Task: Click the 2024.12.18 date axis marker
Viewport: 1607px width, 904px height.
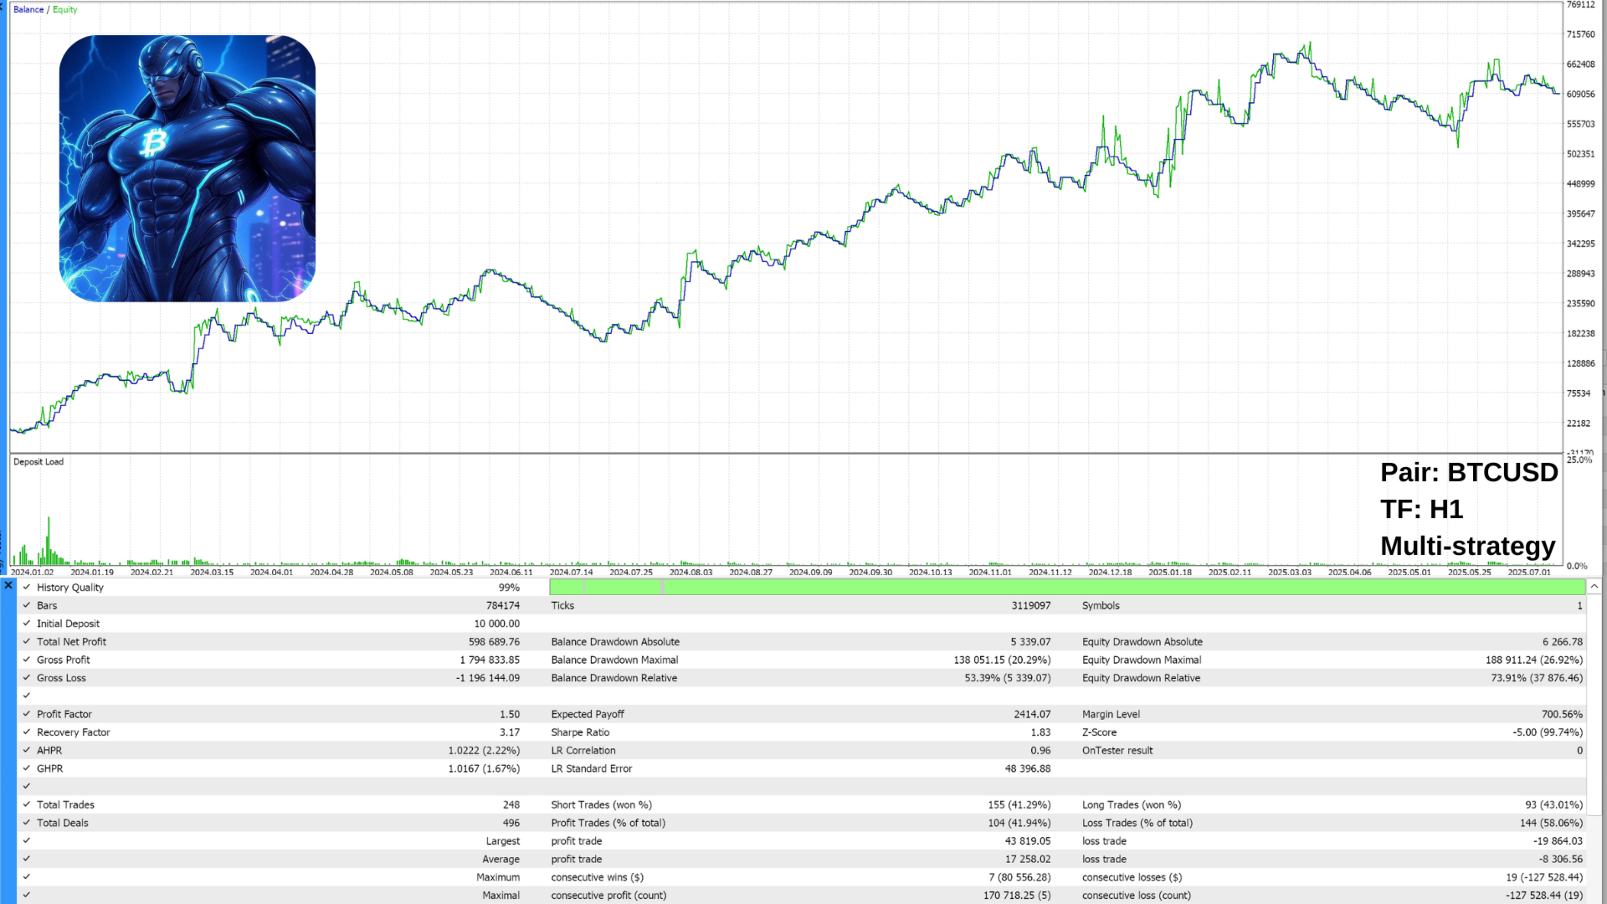Action: [1110, 573]
